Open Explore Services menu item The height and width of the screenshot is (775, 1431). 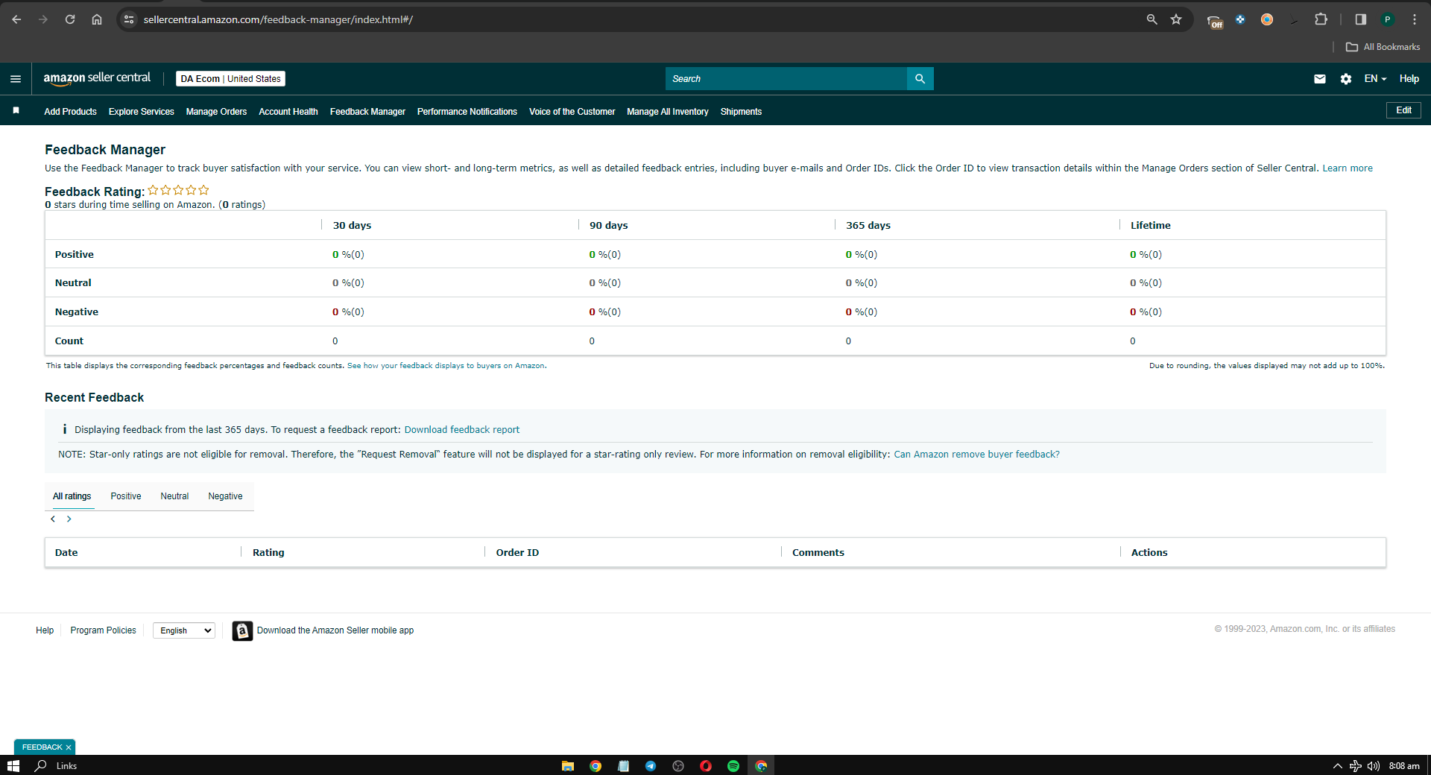click(x=141, y=112)
